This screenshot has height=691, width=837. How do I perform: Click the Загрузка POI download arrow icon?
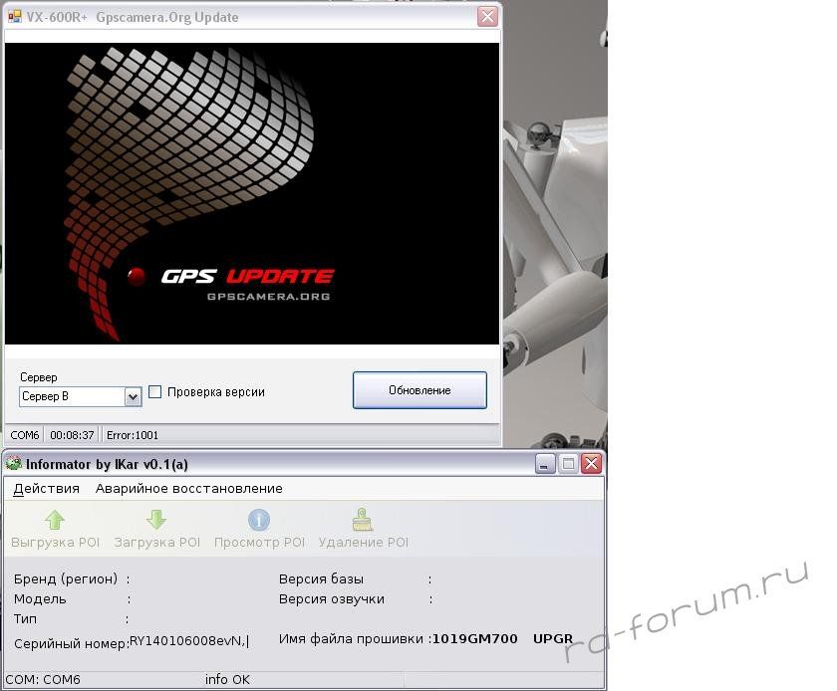click(156, 520)
